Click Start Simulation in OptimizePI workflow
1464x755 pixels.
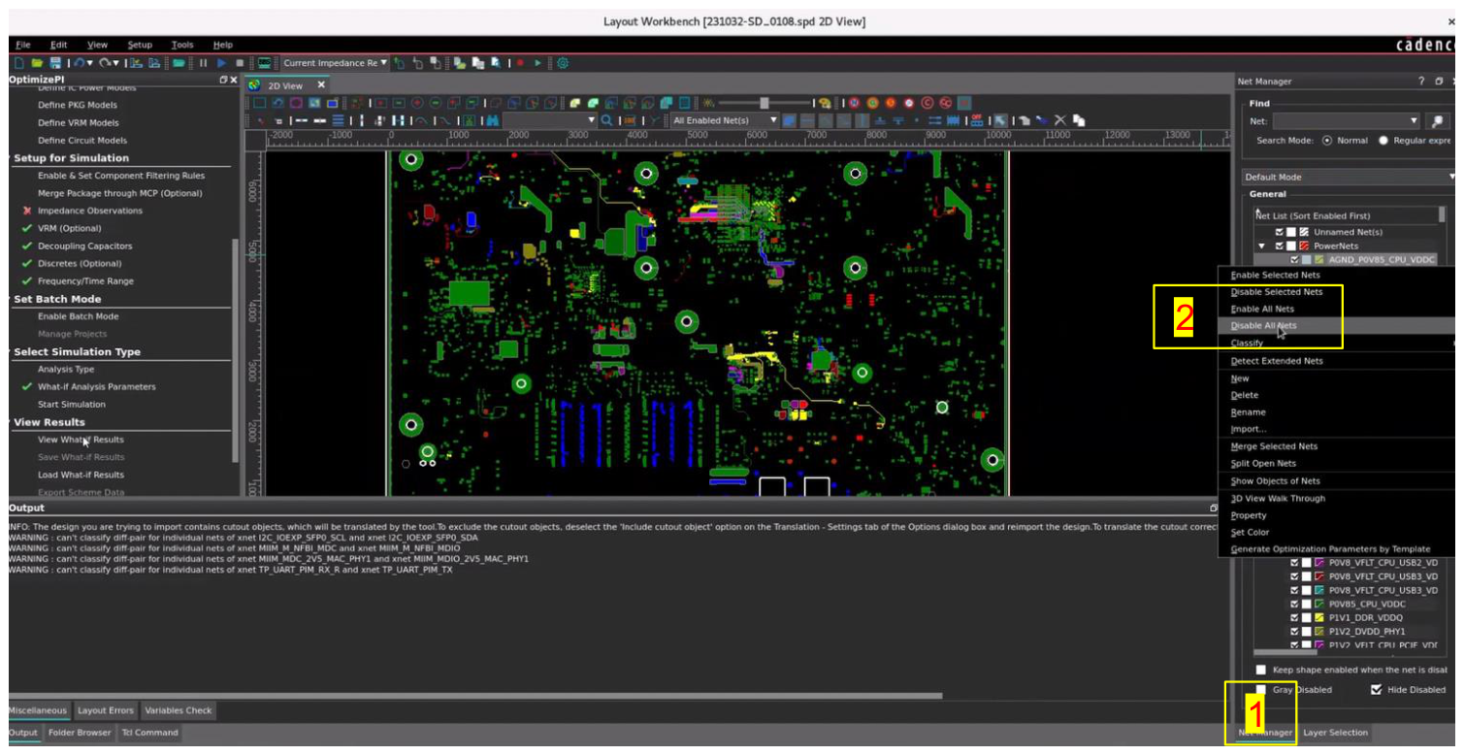(72, 405)
